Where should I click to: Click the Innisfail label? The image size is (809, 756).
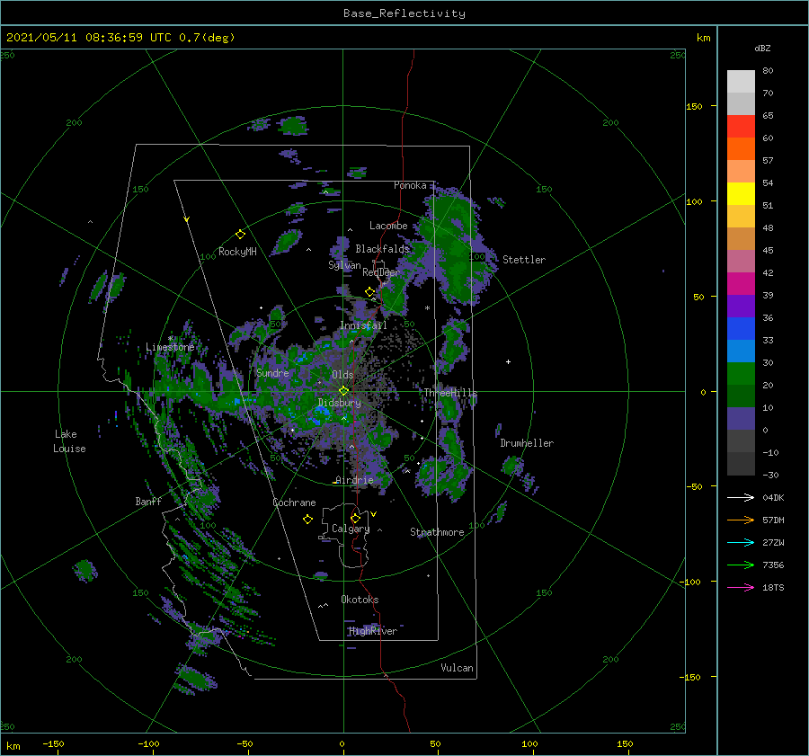363,325
